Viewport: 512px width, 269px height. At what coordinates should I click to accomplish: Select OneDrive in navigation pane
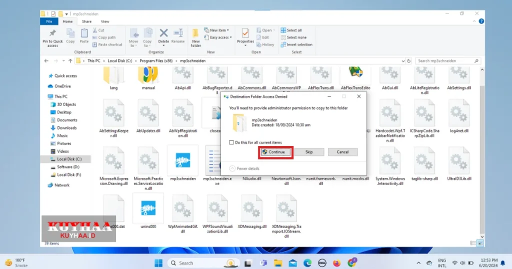point(59,86)
